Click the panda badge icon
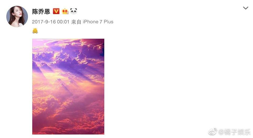Image resolution: width=253 pixels, height=138 pixels. [x=74, y=11]
